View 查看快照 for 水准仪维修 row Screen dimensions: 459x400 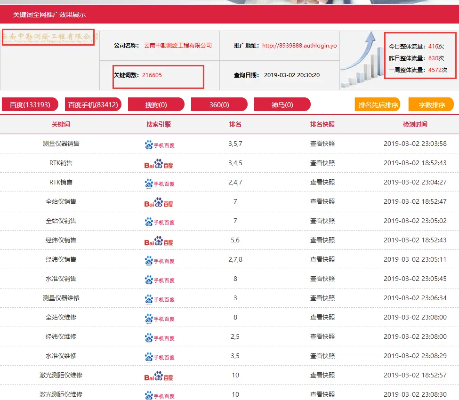click(322, 356)
